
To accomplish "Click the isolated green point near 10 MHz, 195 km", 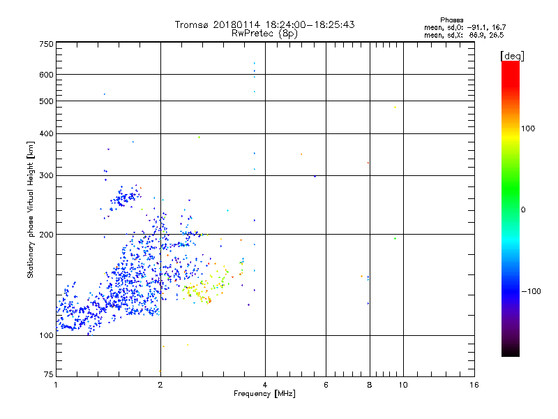I will [395, 238].
